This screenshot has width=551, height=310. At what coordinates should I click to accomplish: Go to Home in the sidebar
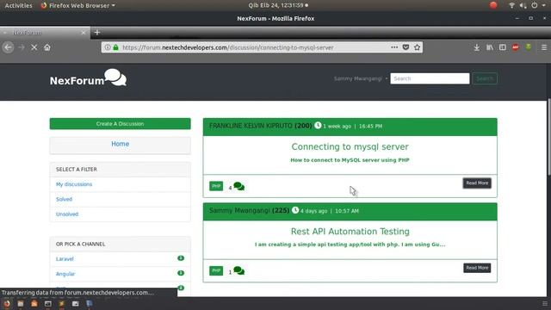click(121, 144)
